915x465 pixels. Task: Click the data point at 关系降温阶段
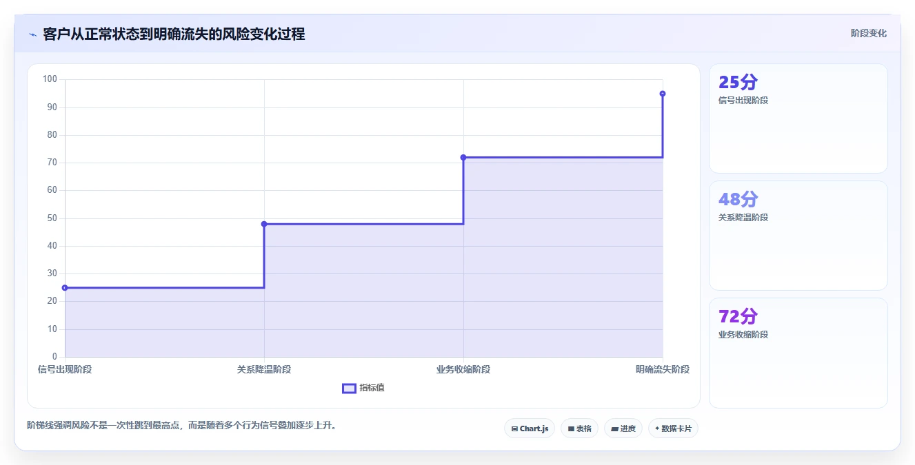(x=264, y=224)
